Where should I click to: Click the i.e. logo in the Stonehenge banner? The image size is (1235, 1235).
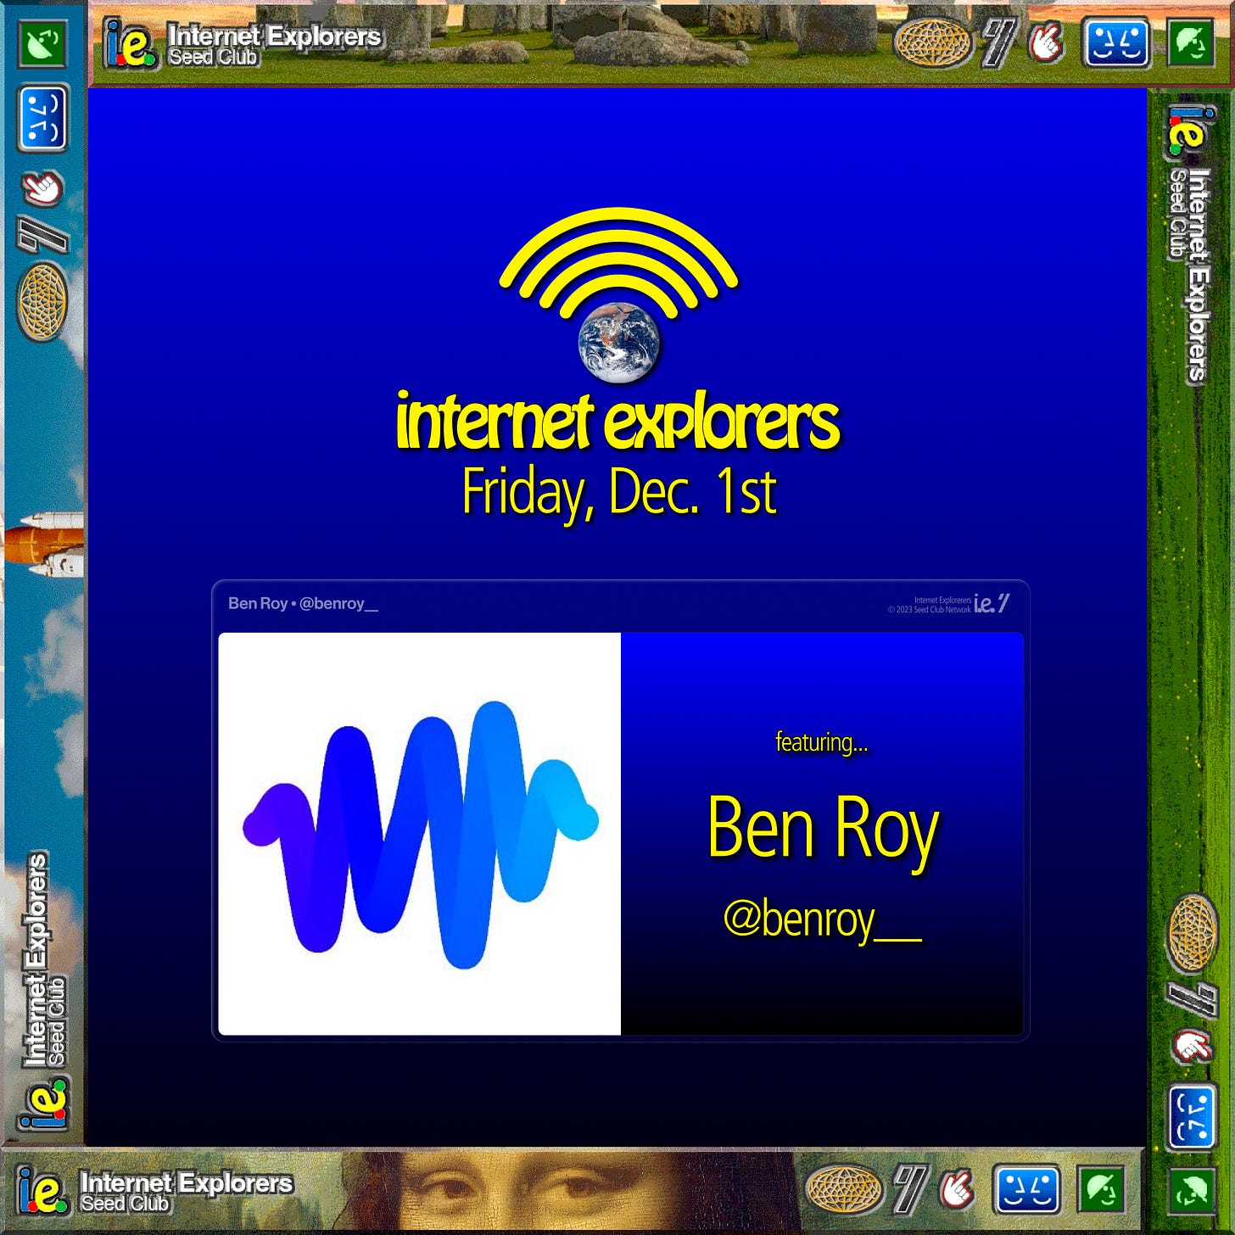[130, 44]
